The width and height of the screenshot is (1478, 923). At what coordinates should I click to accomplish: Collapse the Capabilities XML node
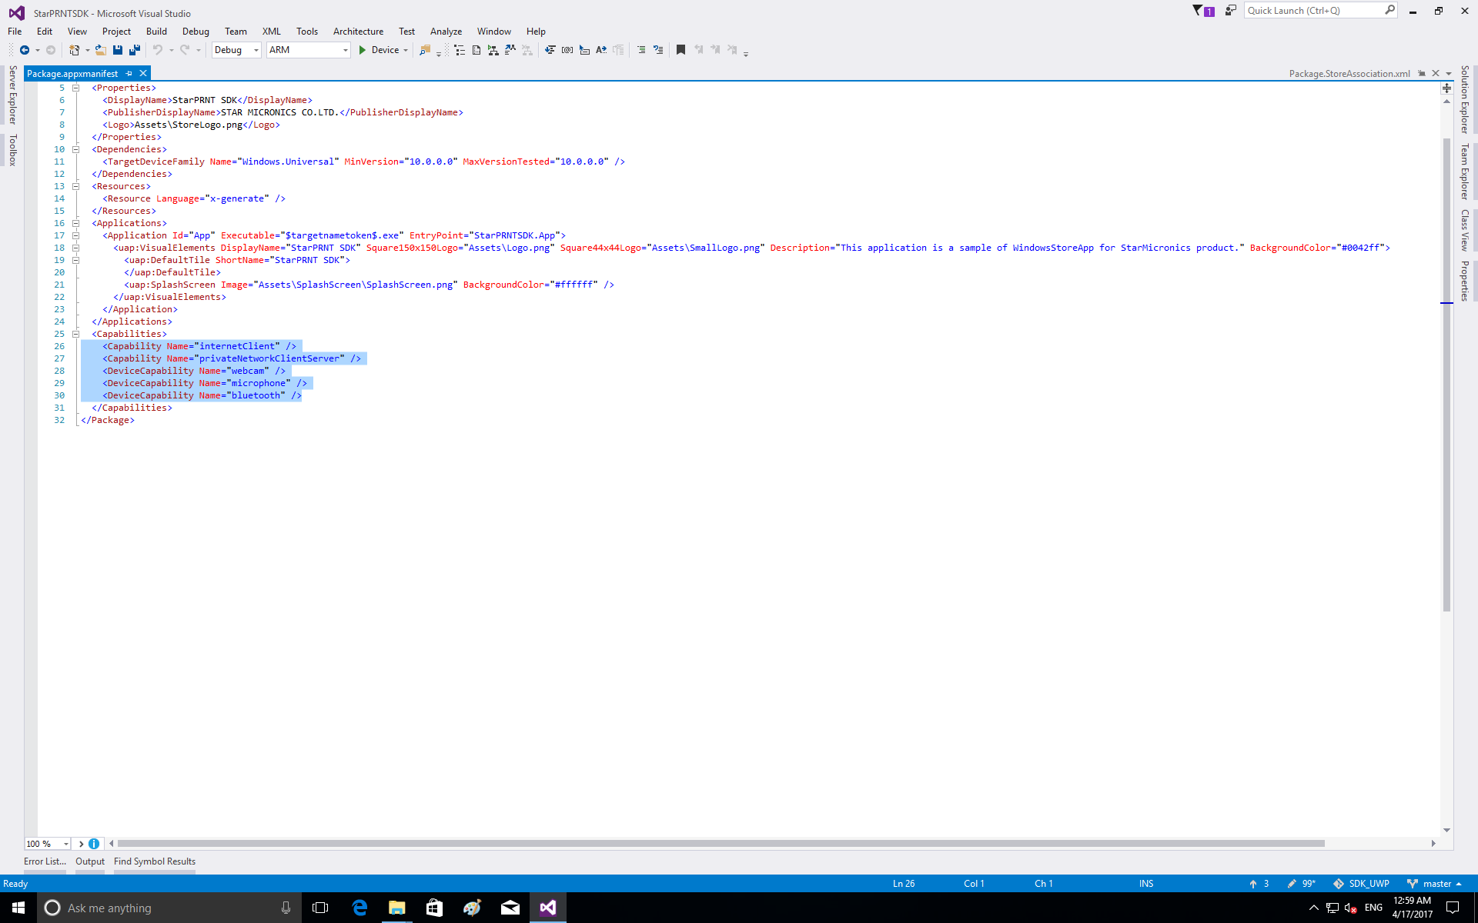(75, 334)
